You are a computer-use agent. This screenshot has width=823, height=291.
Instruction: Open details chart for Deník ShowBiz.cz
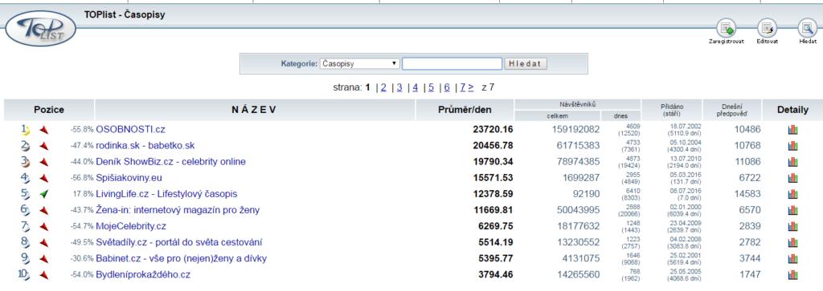pos(792,162)
